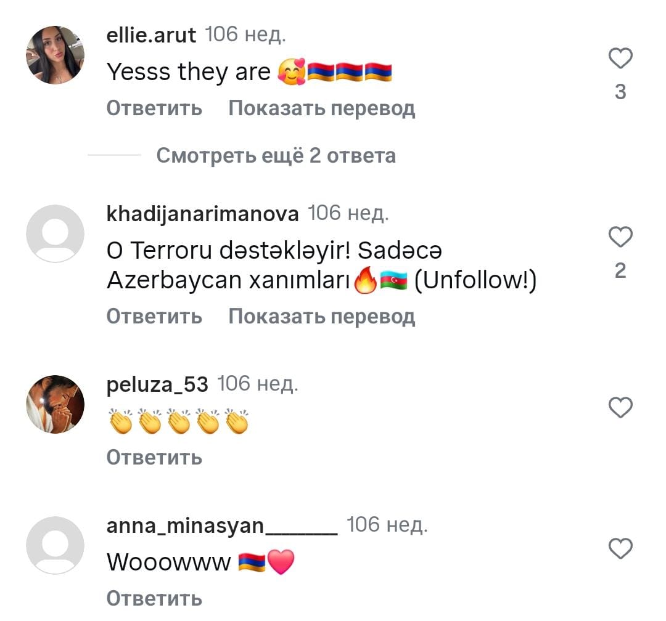This screenshot has width=666, height=621.
Task: Tap heart on peluza_53's clapping comment
Action: click(x=620, y=407)
